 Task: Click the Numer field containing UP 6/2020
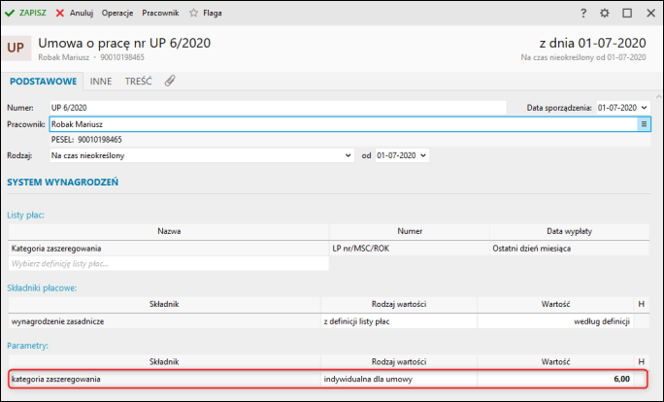[x=278, y=108]
